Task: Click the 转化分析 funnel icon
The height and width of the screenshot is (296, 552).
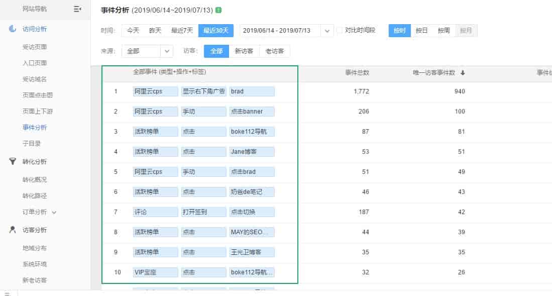Action: [x=13, y=162]
